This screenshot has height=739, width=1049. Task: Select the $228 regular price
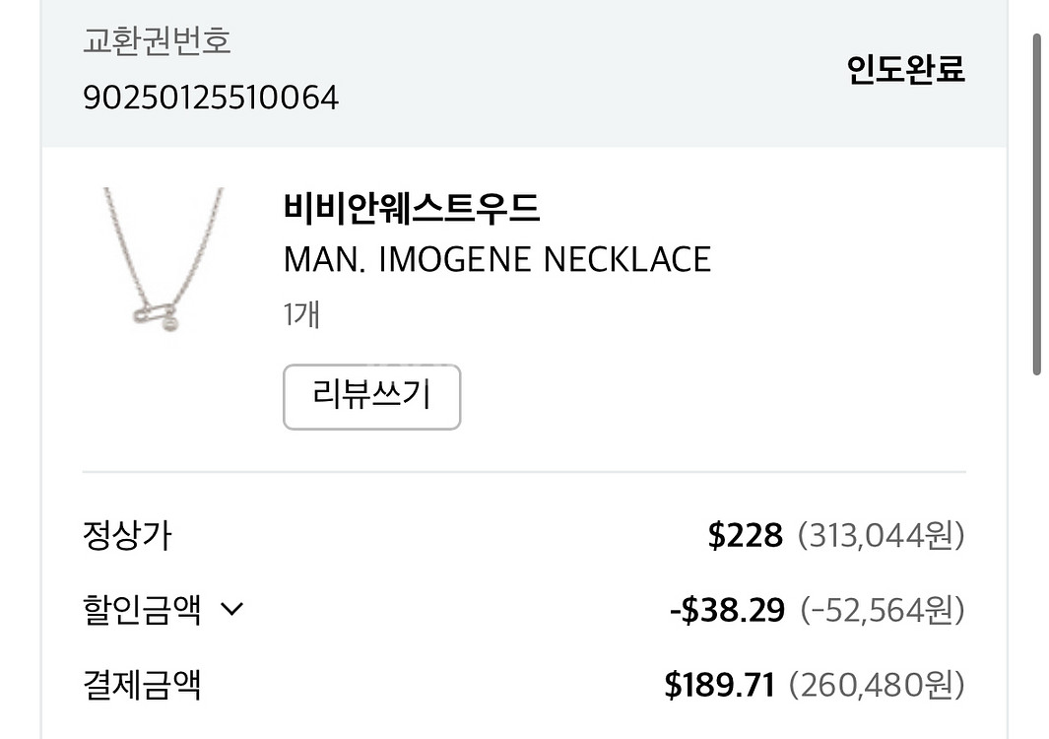[x=745, y=536]
